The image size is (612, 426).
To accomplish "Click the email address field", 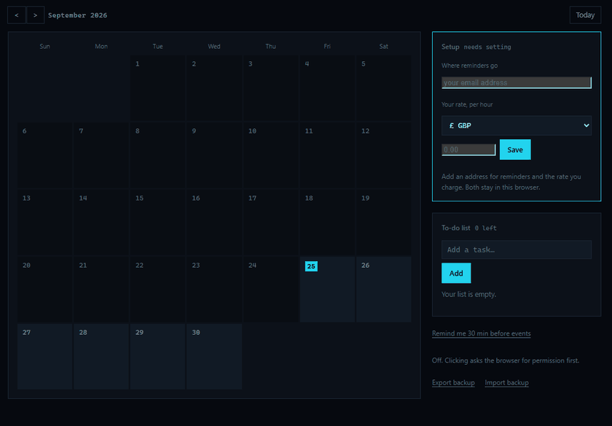I will (x=517, y=83).
